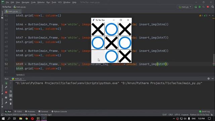Open the Problems tool window

pos(30,112)
